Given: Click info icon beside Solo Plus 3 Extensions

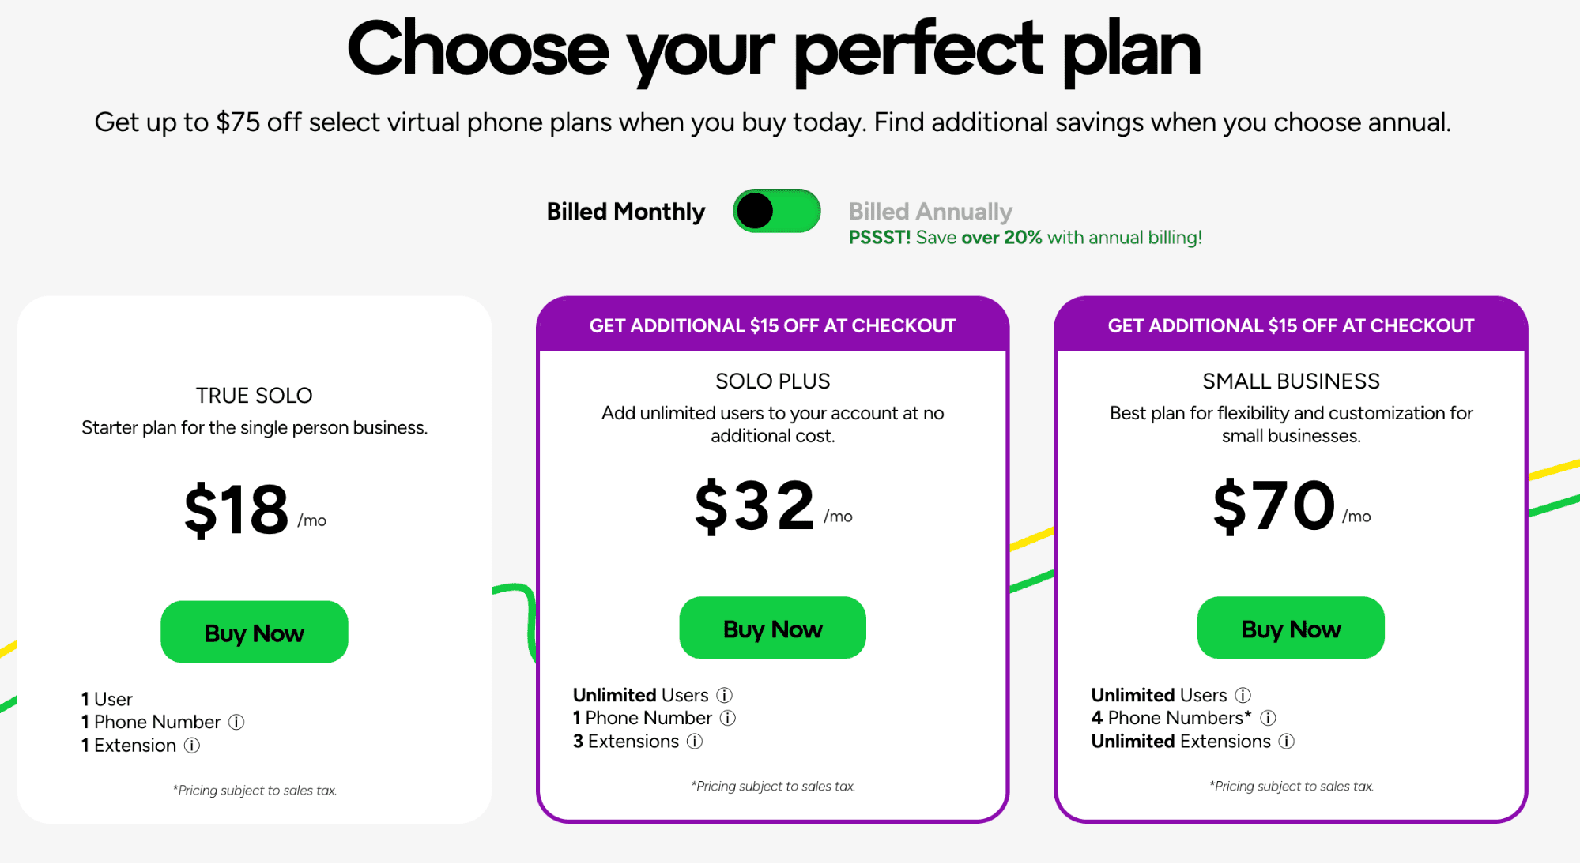Looking at the screenshot, I should (695, 742).
